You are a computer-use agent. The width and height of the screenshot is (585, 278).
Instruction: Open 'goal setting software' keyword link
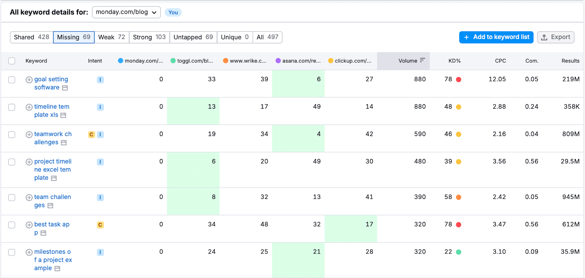[x=51, y=83]
